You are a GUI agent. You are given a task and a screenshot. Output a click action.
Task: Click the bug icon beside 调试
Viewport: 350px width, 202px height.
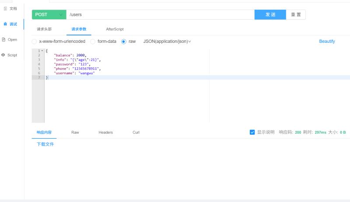(x=5, y=24)
